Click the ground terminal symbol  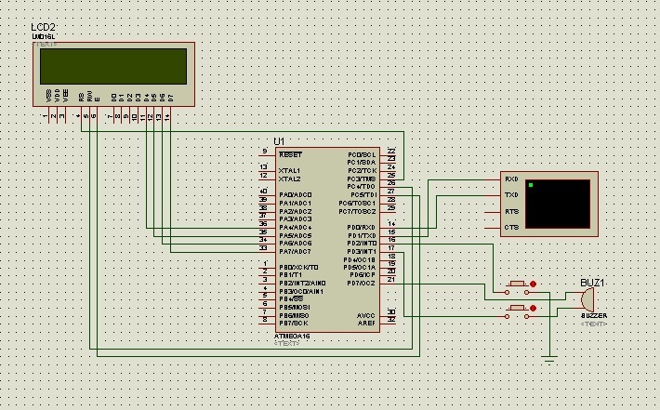click(549, 360)
